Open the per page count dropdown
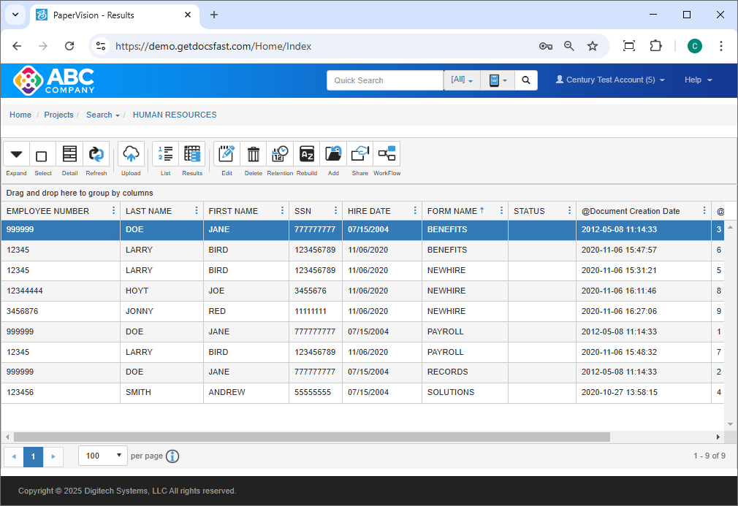Screen dimensions: 738x506 click(102, 456)
